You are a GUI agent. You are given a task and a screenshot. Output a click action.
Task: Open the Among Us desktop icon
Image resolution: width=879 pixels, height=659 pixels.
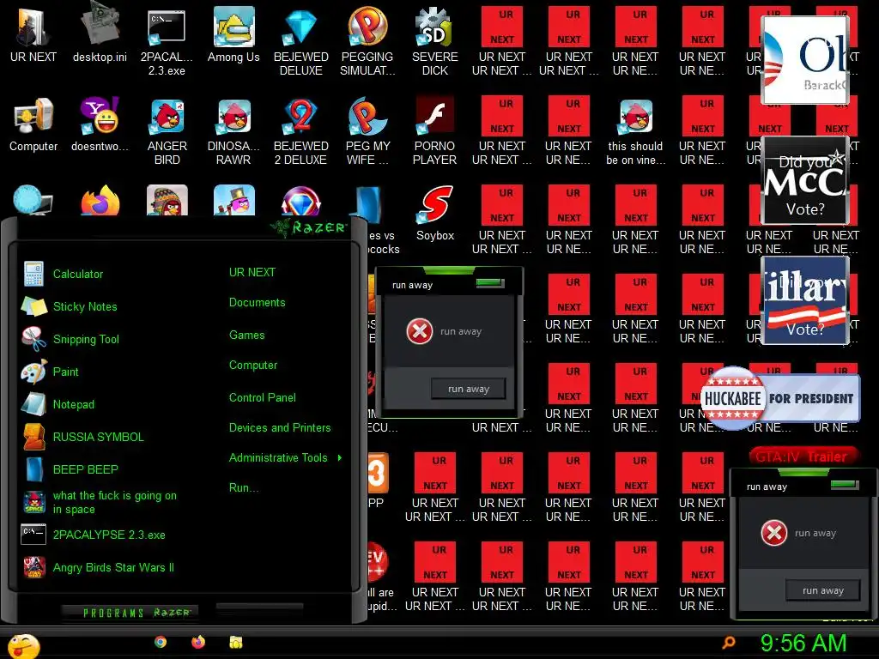tap(233, 34)
